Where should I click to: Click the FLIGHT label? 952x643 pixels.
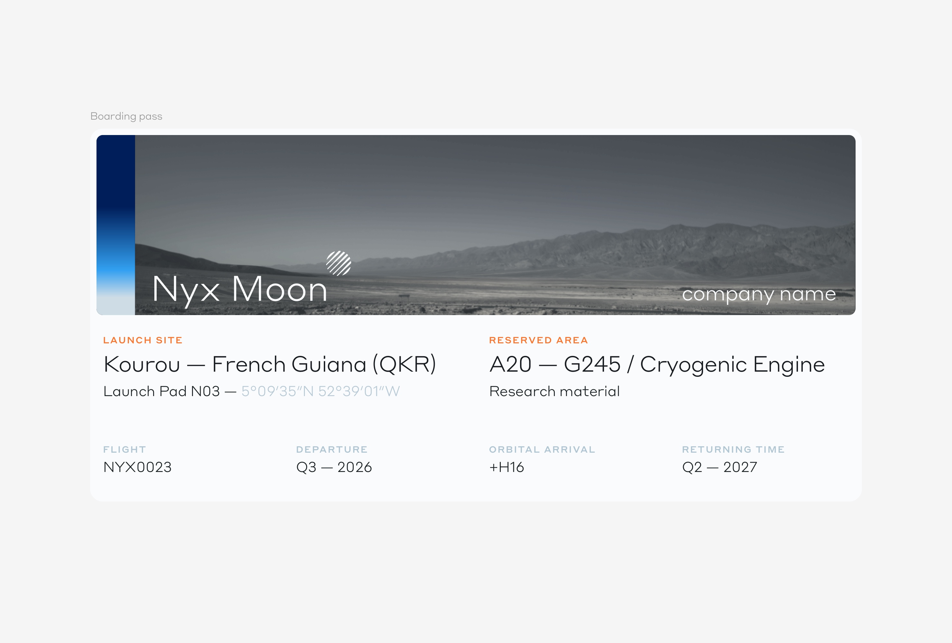(124, 450)
